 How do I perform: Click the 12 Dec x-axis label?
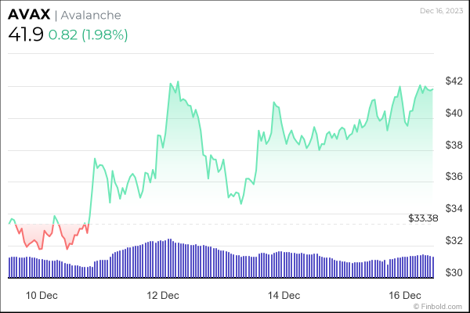(x=163, y=295)
